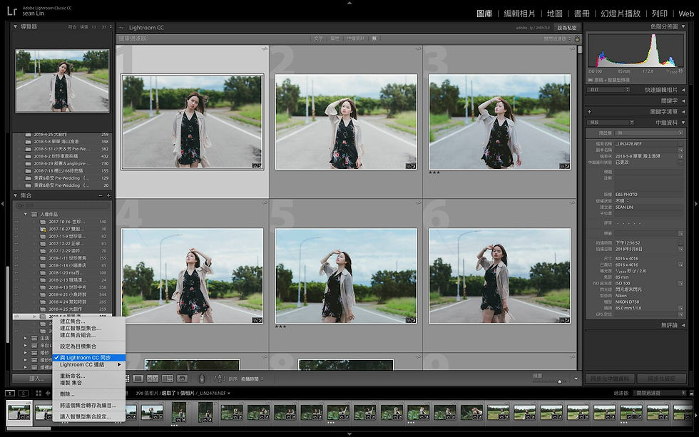Open the main window display button 1
Image resolution: width=699 pixels, height=437 pixels.
[10, 393]
